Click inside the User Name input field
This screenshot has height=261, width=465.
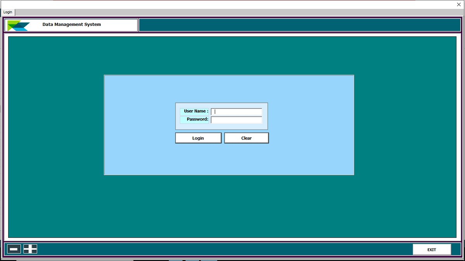(x=236, y=111)
